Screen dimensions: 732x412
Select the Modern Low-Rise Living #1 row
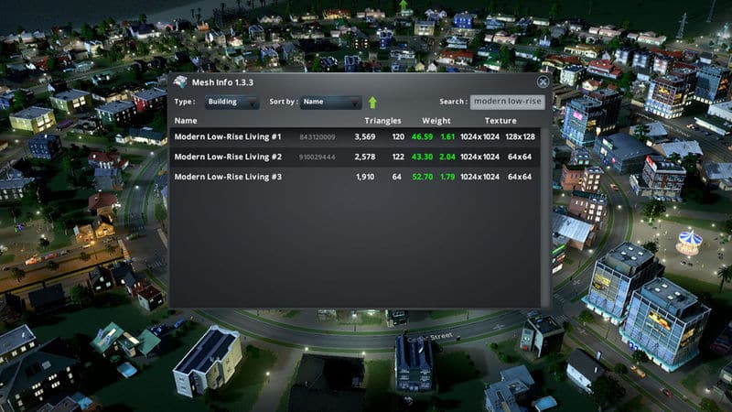click(x=228, y=136)
